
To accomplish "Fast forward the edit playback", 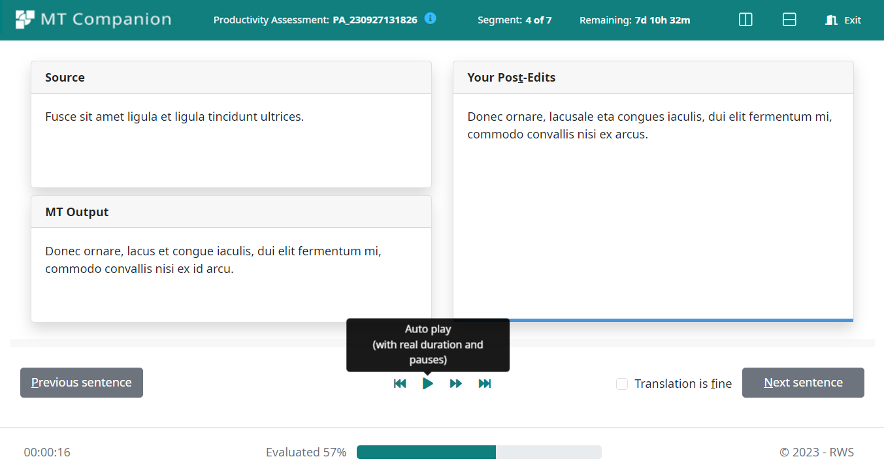I will click(456, 383).
